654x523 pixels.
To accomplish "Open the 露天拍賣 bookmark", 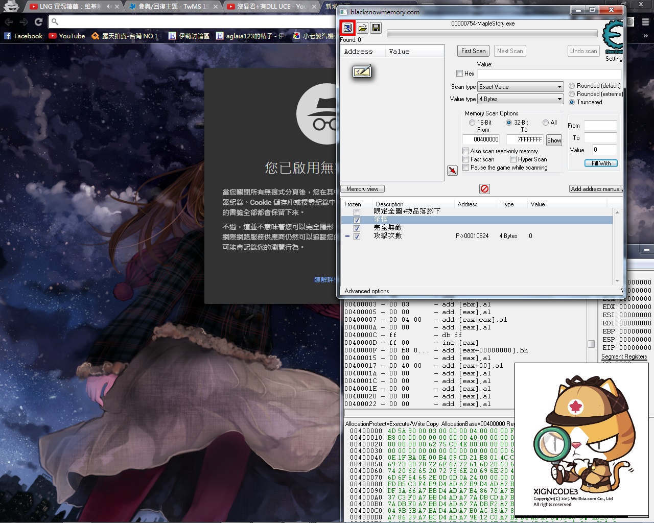I will [125, 36].
